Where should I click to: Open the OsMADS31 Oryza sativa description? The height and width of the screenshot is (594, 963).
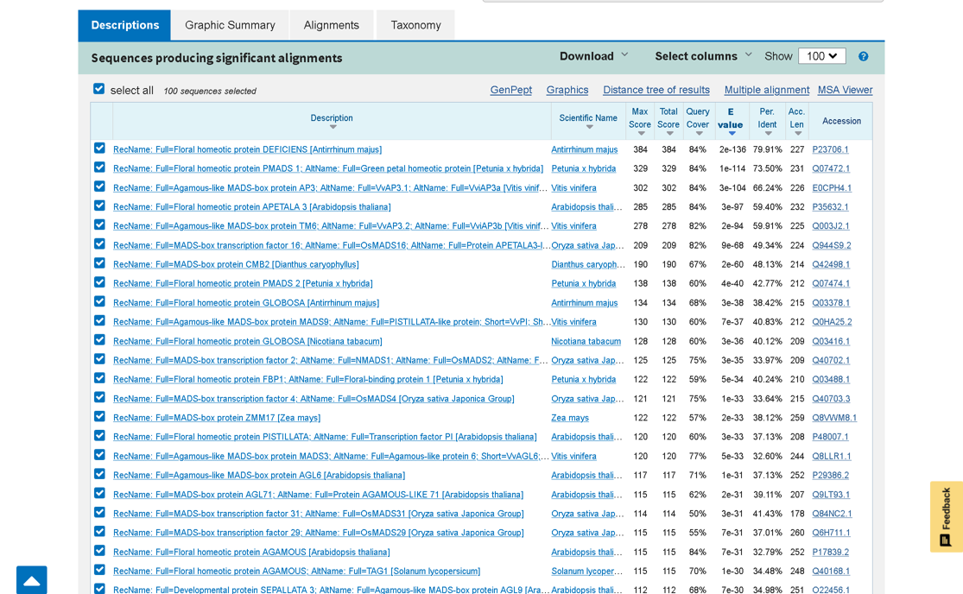click(319, 514)
